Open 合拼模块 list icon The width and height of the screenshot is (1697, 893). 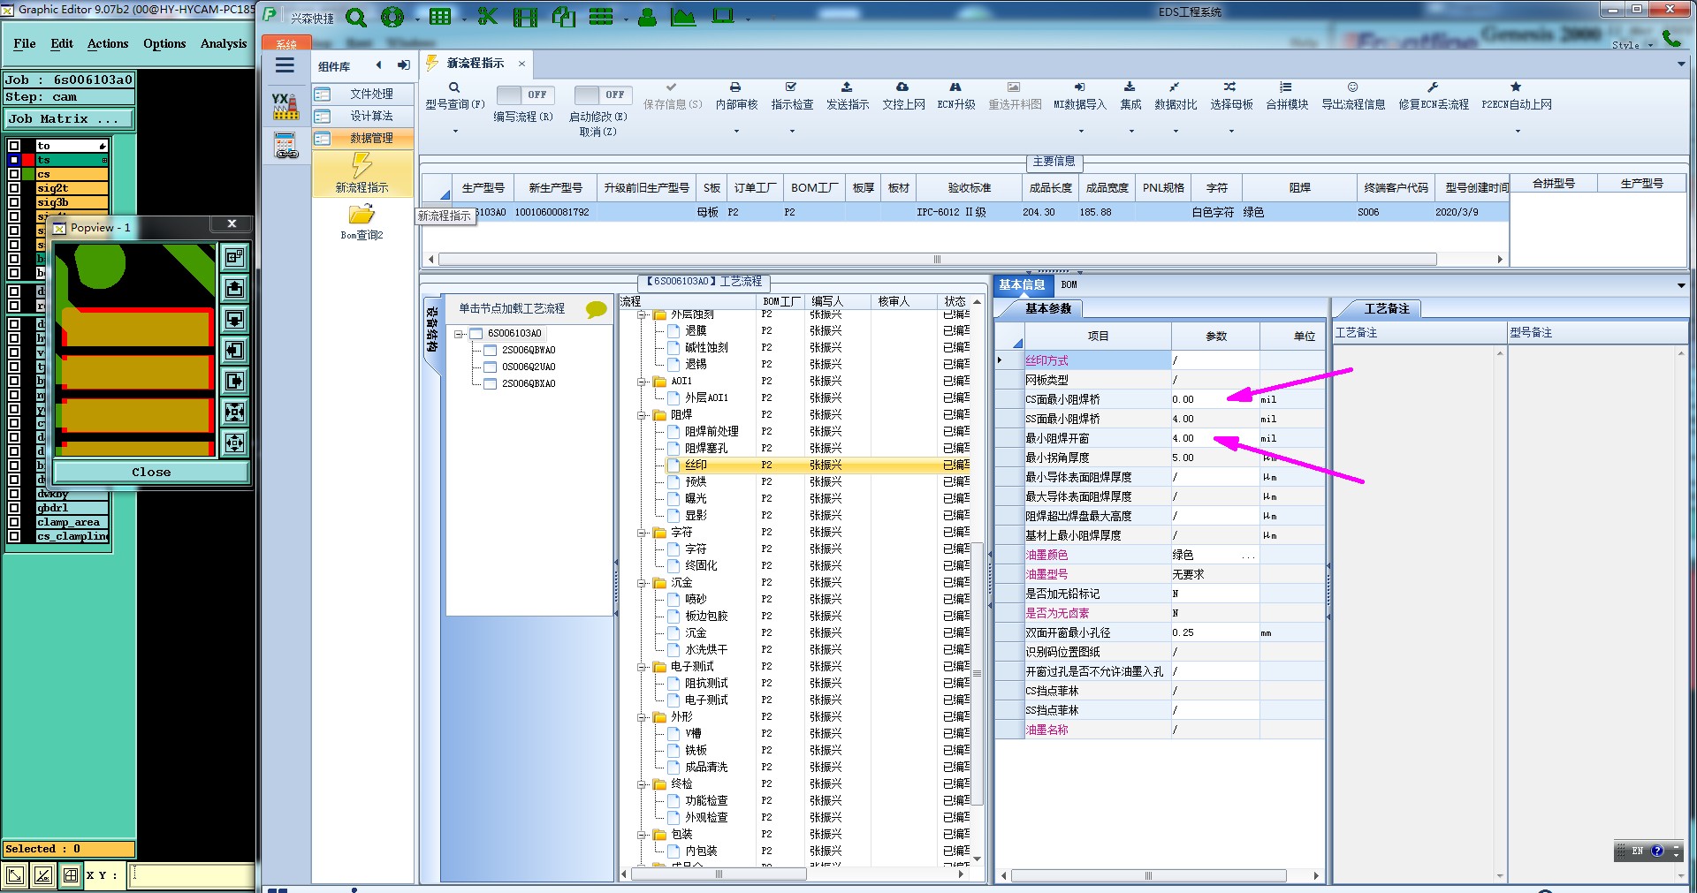point(1286,87)
